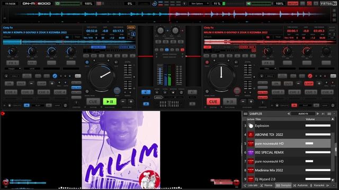The width and height of the screenshot is (339, 190).
Task: Adjust crossfader at mixer bottom
Action: (169, 104)
